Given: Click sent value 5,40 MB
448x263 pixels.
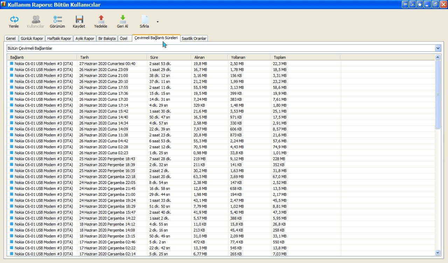Looking at the screenshot, I should click(x=237, y=212).
